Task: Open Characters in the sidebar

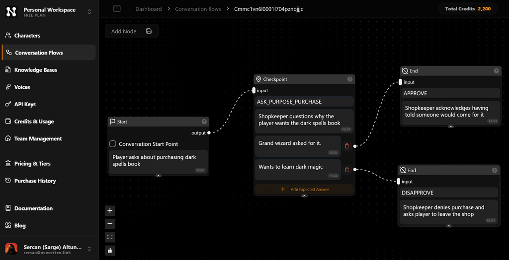Action: (49, 35)
